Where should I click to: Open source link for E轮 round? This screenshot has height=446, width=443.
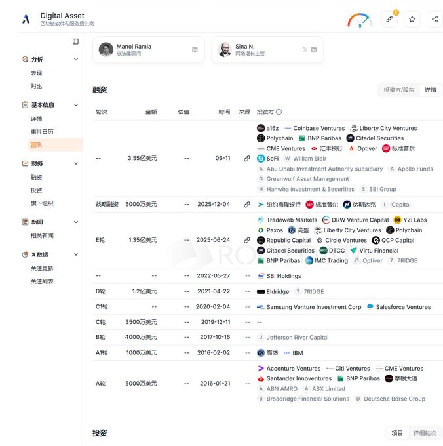click(247, 240)
